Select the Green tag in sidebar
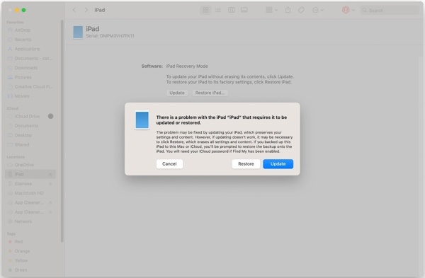This screenshot has width=425, height=278. click(30, 270)
